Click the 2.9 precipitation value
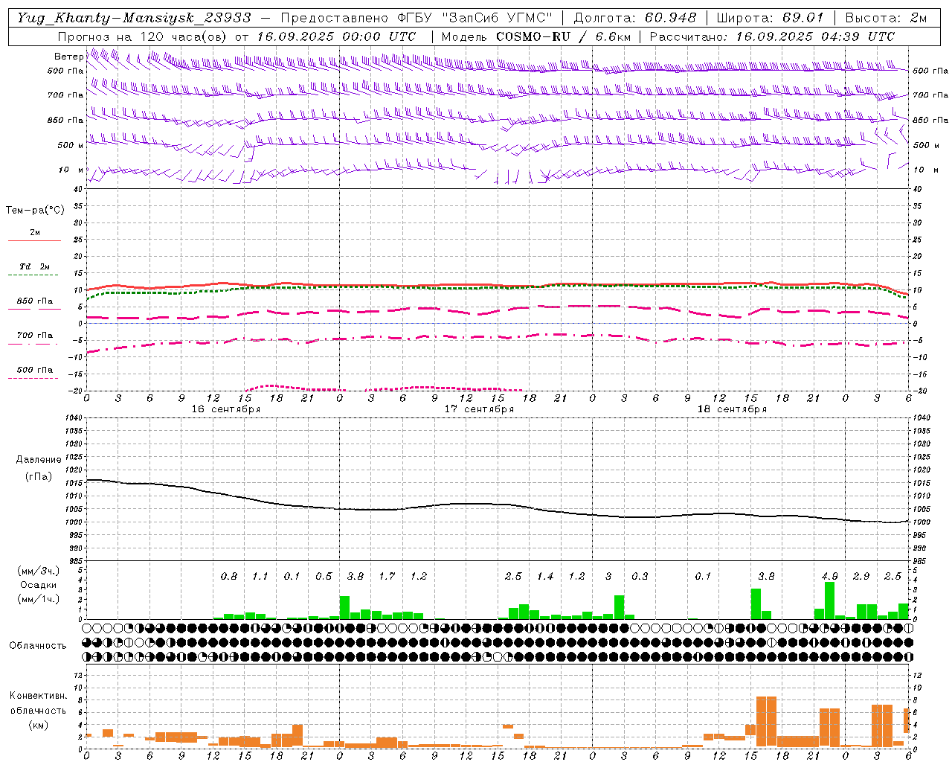The image size is (952, 762). (861, 576)
